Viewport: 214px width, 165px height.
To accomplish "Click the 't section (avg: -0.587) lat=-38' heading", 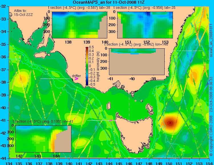I will pyautogui.click(x=79, y=8).
